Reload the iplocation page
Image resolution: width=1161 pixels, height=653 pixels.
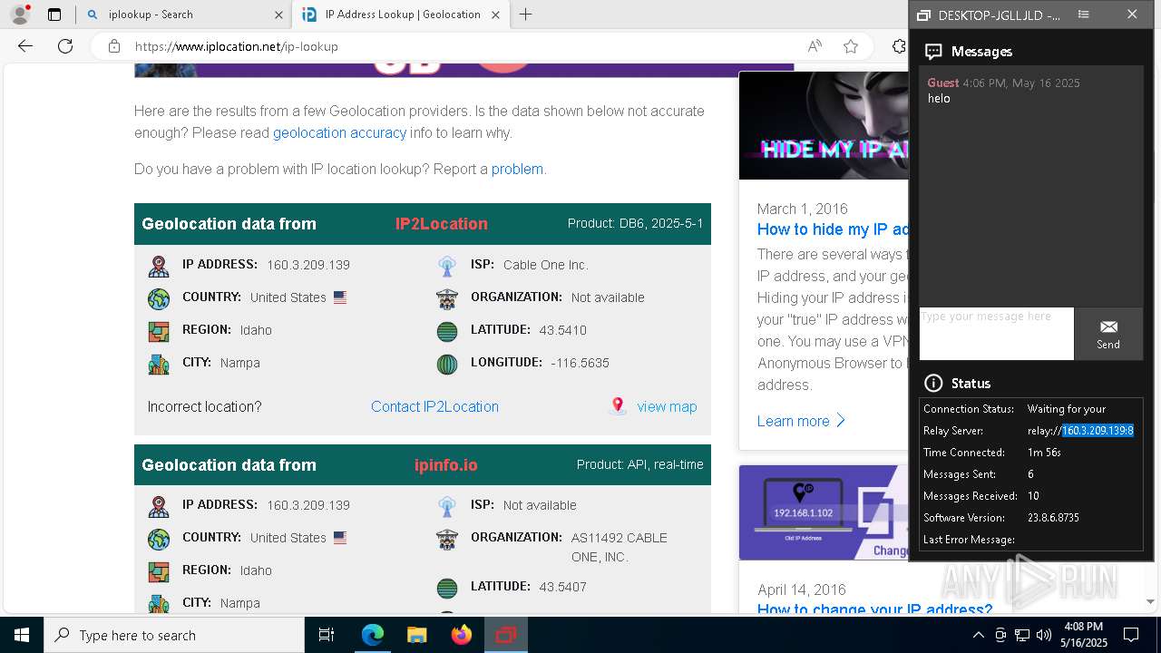click(65, 46)
